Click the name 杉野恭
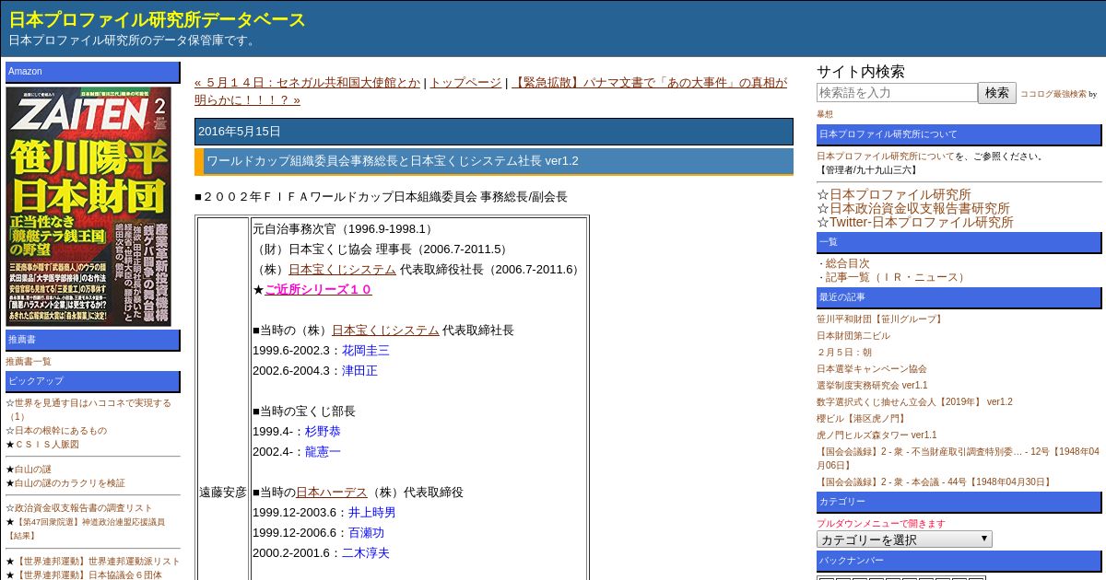 323,432
